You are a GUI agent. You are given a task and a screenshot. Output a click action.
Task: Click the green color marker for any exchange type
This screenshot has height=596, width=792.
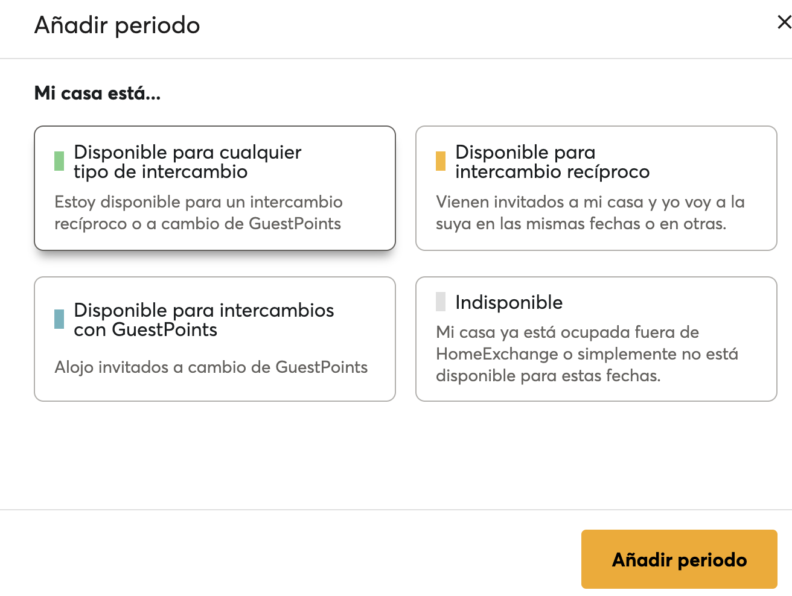[59, 161]
